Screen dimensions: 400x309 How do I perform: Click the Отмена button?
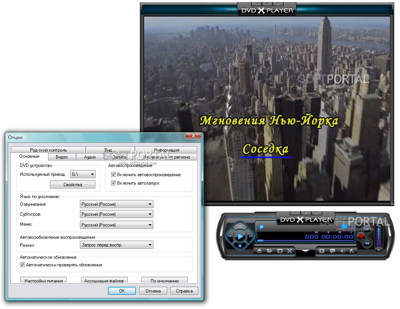[x=153, y=291]
